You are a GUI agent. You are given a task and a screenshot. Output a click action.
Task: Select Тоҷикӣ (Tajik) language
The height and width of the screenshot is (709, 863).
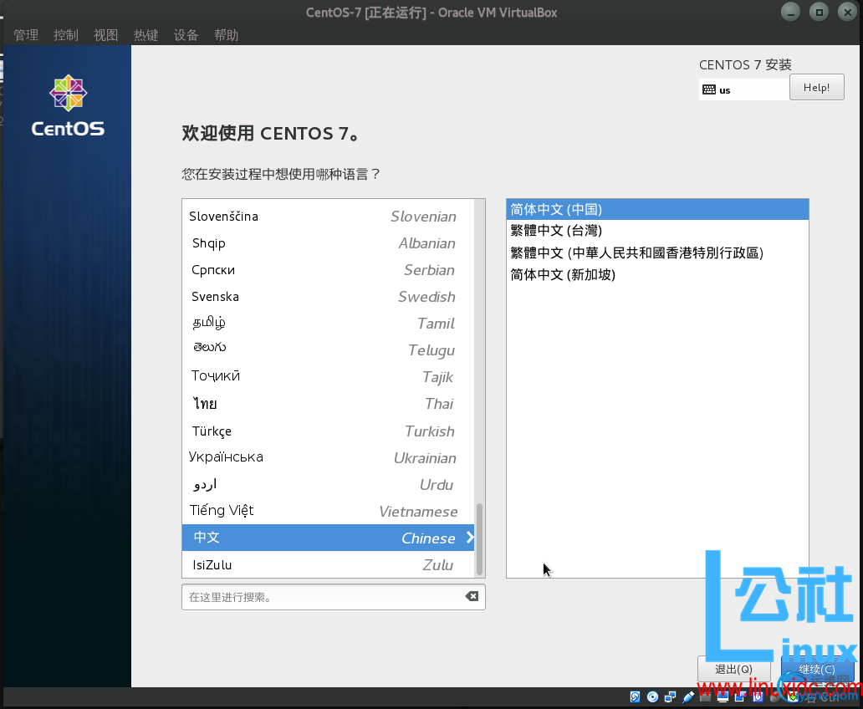(x=328, y=377)
